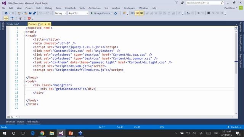The height and width of the screenshot is (137, 244).
Task: Click the Navigate Backward arrow icon
Action: point(6,13)
